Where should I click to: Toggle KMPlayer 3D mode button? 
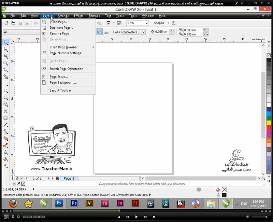(x=6, y=217)
